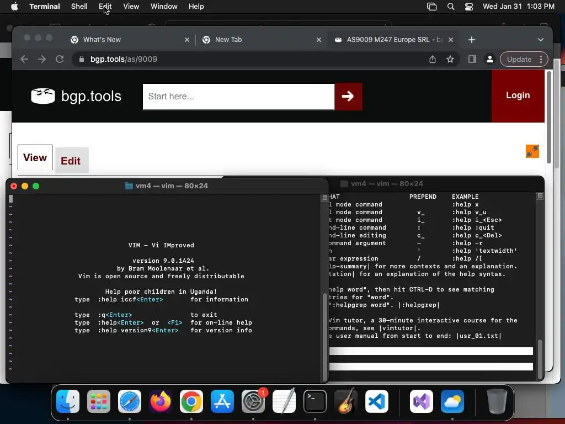Open GarageBand from the Dock

click(346, 401)
